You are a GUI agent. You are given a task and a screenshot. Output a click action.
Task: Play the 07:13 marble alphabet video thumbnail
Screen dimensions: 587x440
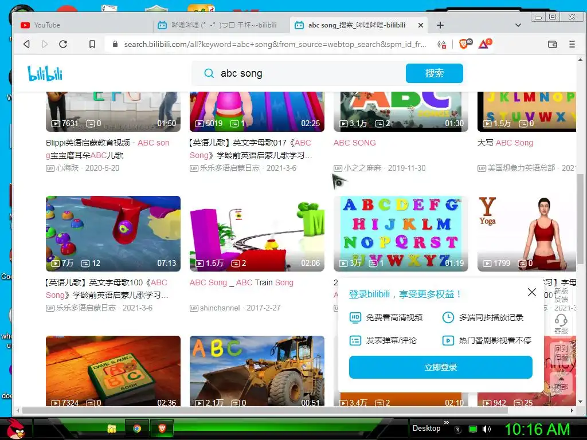coord(113,234)
